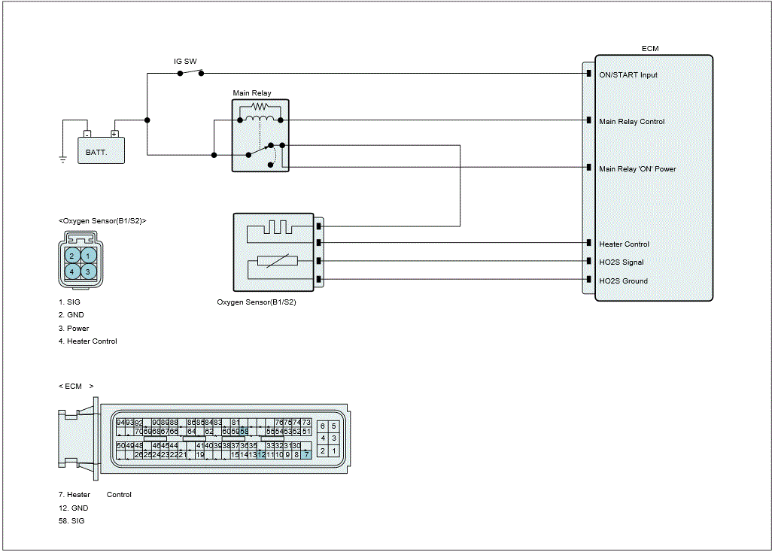The width and height of the screenshot is (775, 552).
Task: Select pin 4 on oxygen sensor connector
Action: tap(71, 271)
